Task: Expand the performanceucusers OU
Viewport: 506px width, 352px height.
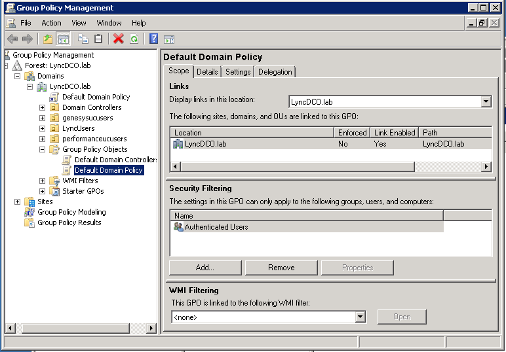Action: (42, 139)
